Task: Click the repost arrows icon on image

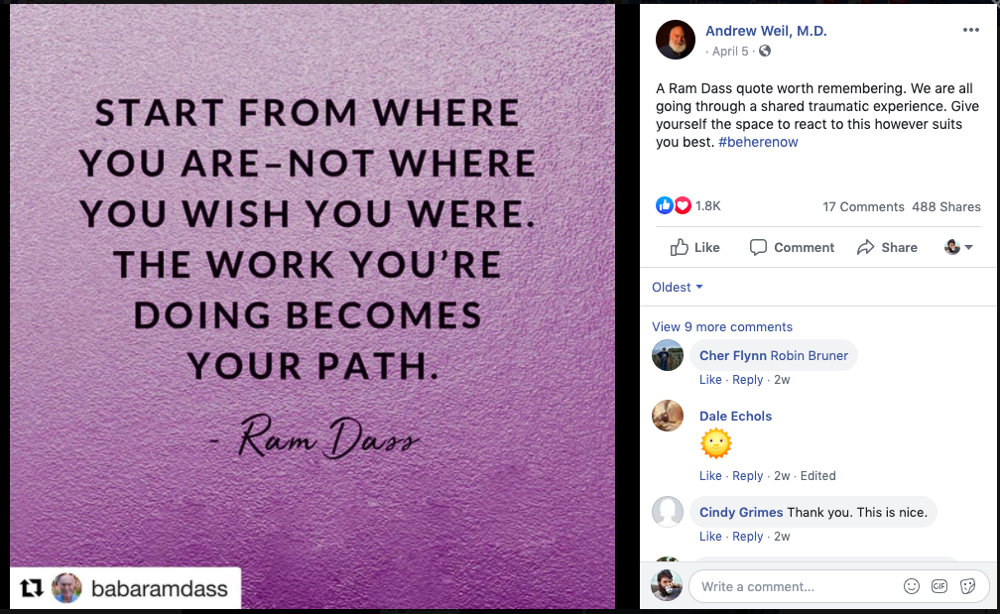Action: click(31, 588)
